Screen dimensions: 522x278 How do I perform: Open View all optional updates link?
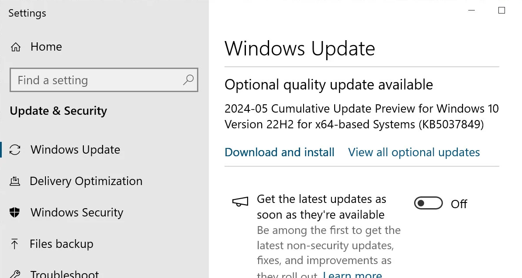tap(414, 152)
